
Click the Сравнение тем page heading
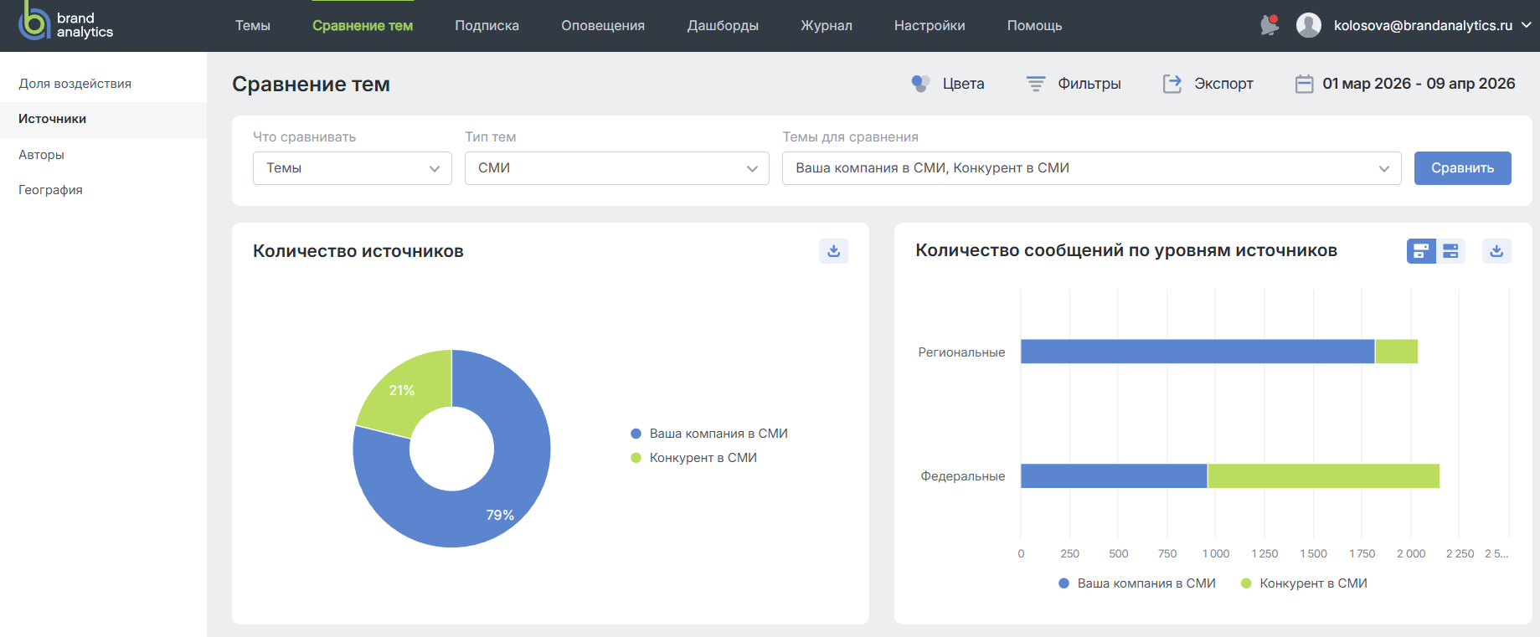click(x=311, y=85)
